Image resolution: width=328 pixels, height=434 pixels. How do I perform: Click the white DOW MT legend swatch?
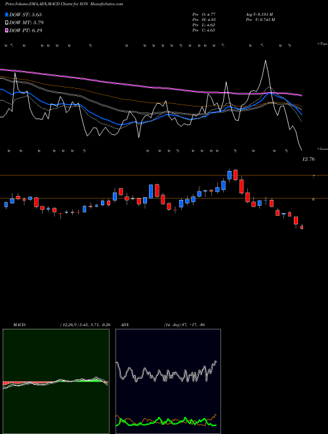[x=7, y=22]
